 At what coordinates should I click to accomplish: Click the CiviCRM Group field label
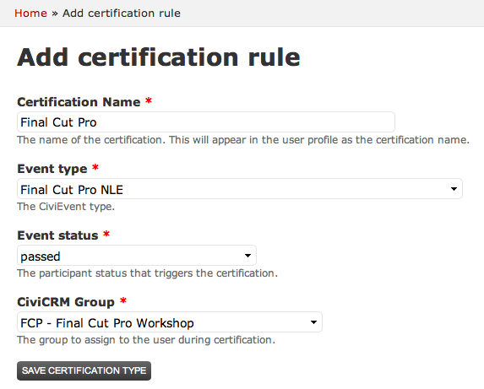pyautogui.click(x=66, y=302)
